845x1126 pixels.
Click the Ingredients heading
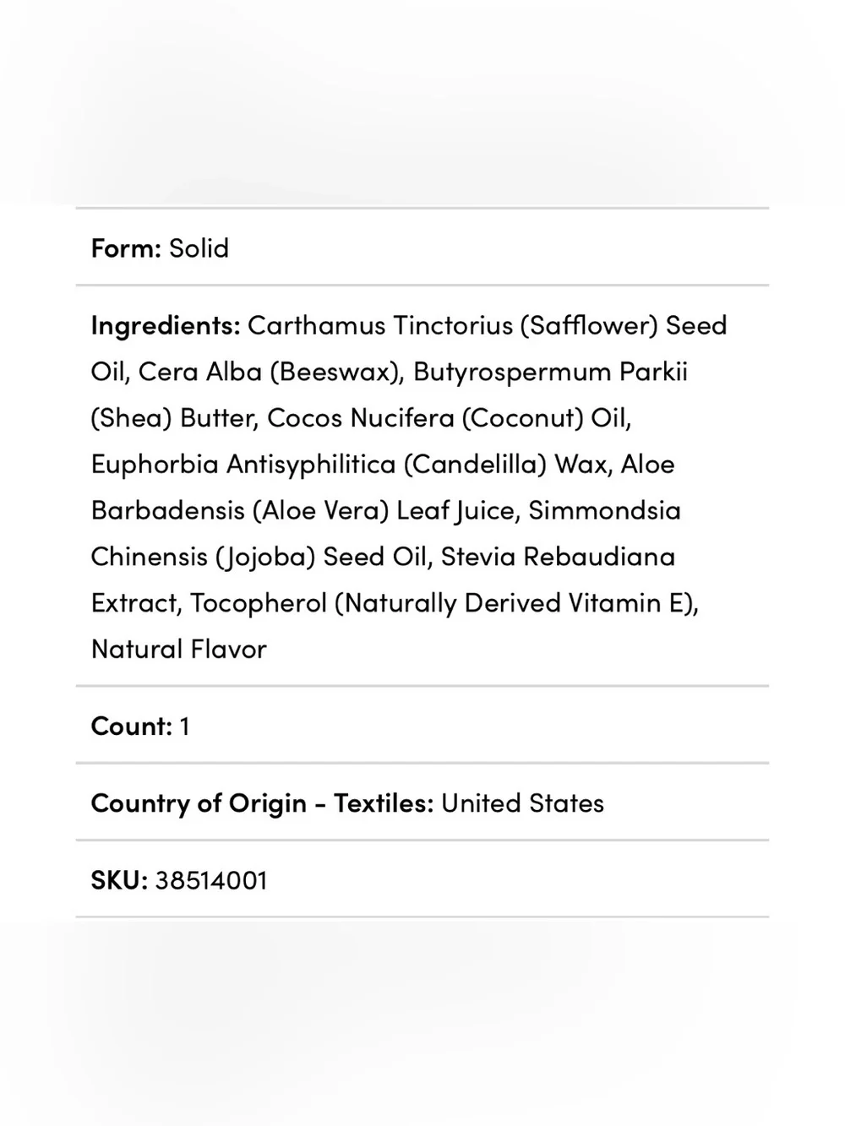[166, 325]
